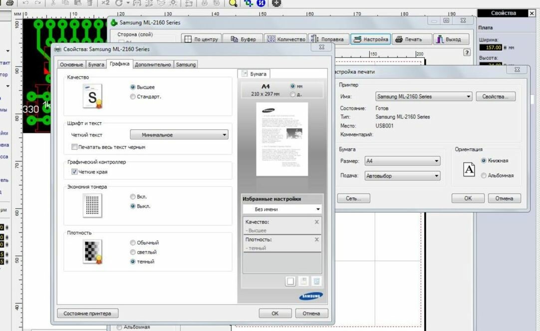Click 'Отмена' in the printer properties dialog
Viewport: 540px width, 331px height.
pyautogui.click(x=311, y=314)
